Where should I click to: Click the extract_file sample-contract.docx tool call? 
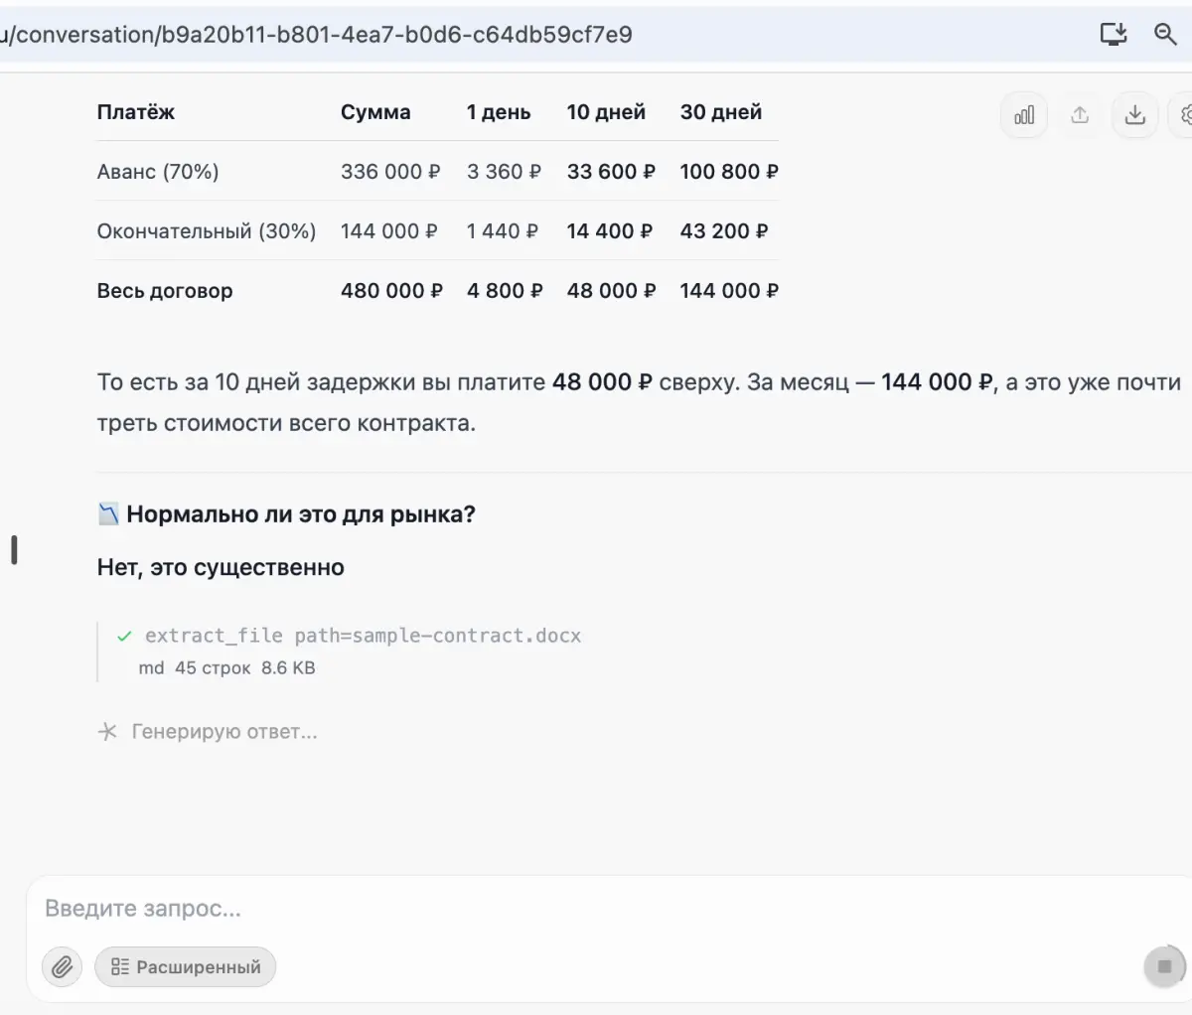click(x=363, y=636)
